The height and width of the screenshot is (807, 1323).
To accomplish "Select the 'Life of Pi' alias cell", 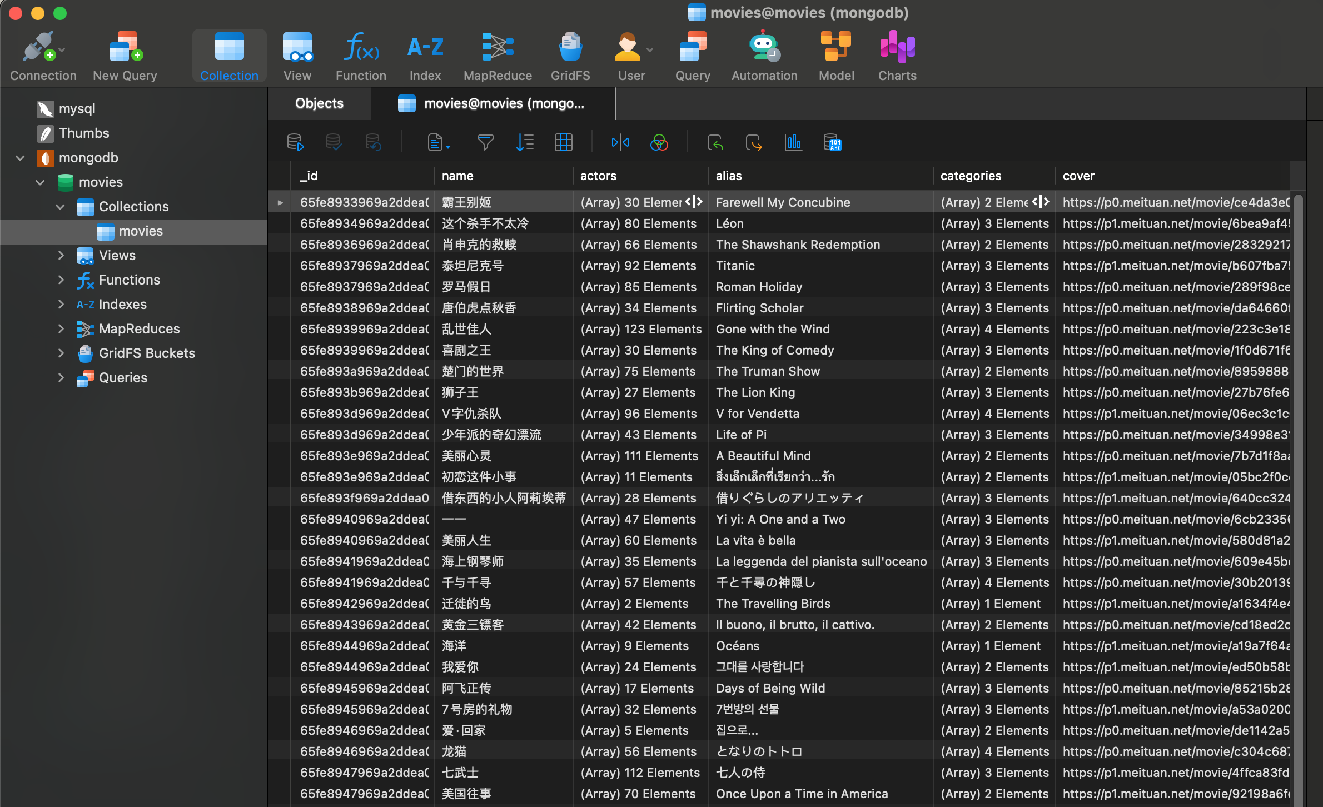I will (x=820, y=435).
